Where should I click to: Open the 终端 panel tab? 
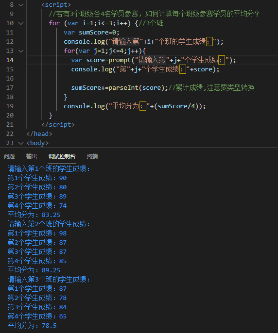coord(92,156)
